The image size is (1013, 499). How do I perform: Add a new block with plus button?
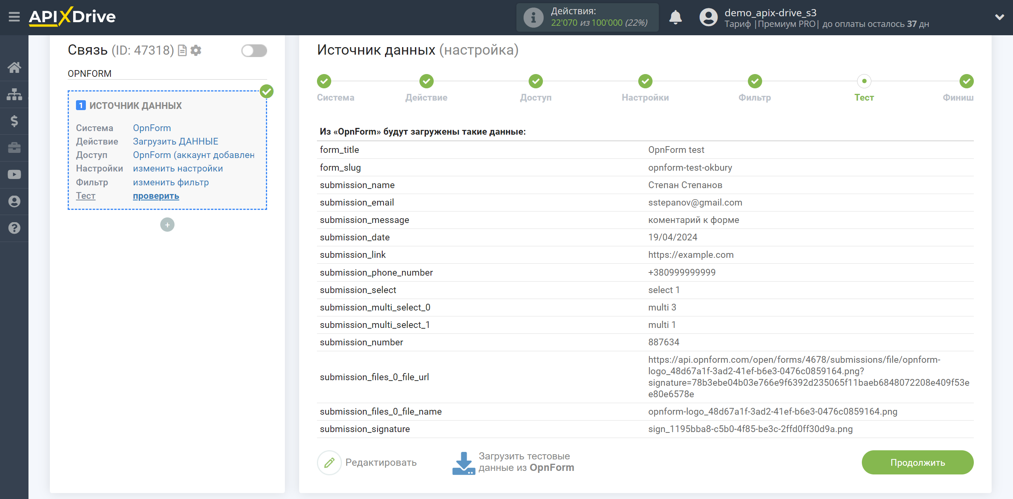[167, 225]
